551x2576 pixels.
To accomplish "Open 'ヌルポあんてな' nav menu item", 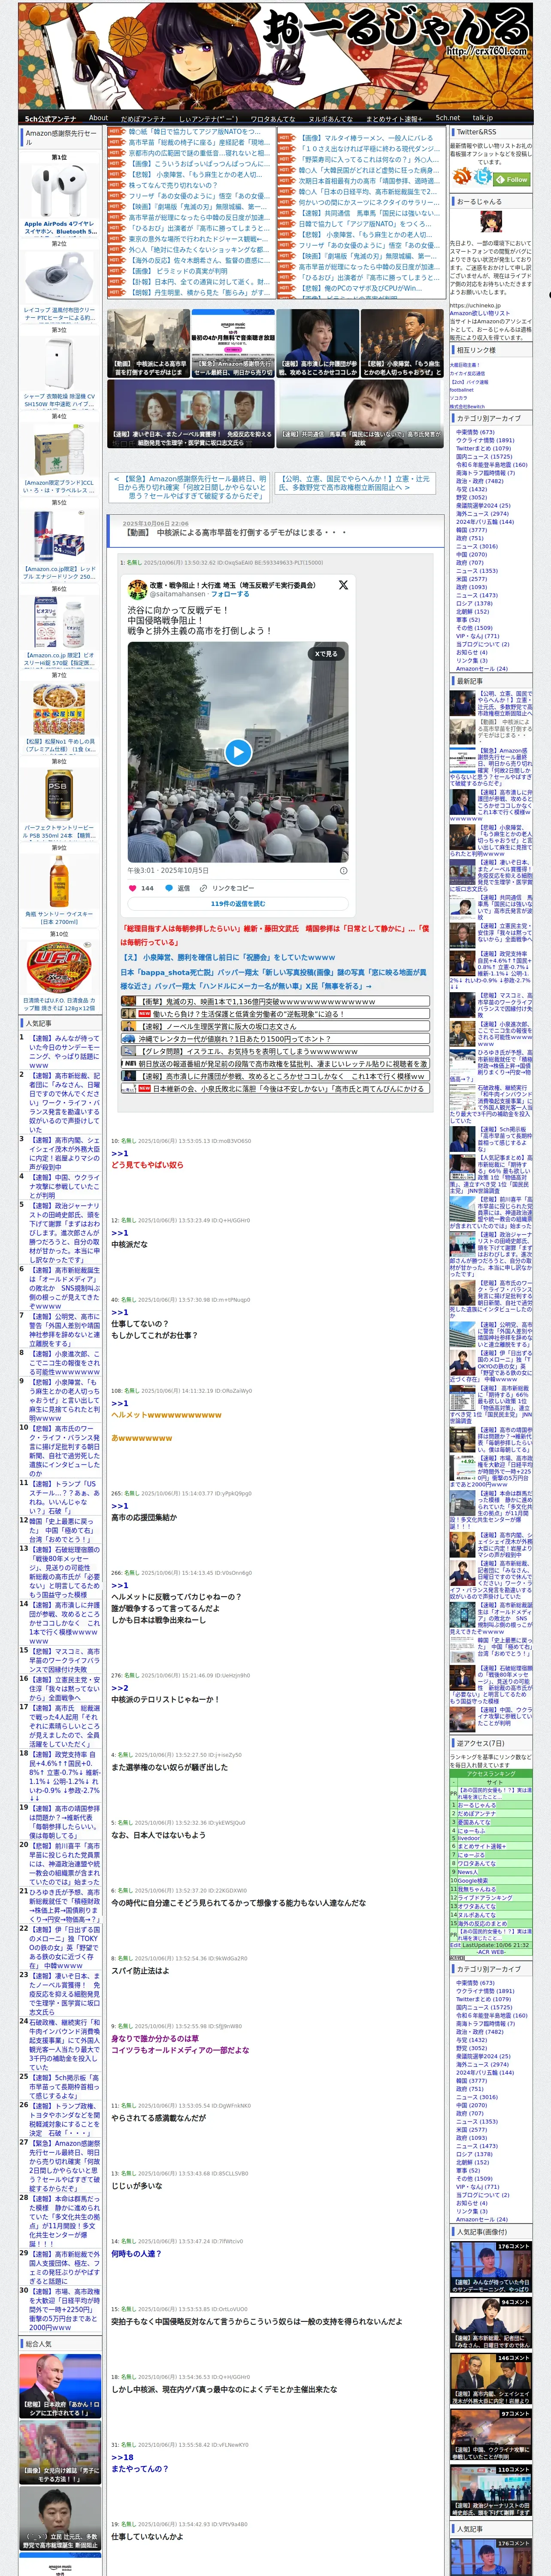I will pyautogui.click(x=330, y=118).
